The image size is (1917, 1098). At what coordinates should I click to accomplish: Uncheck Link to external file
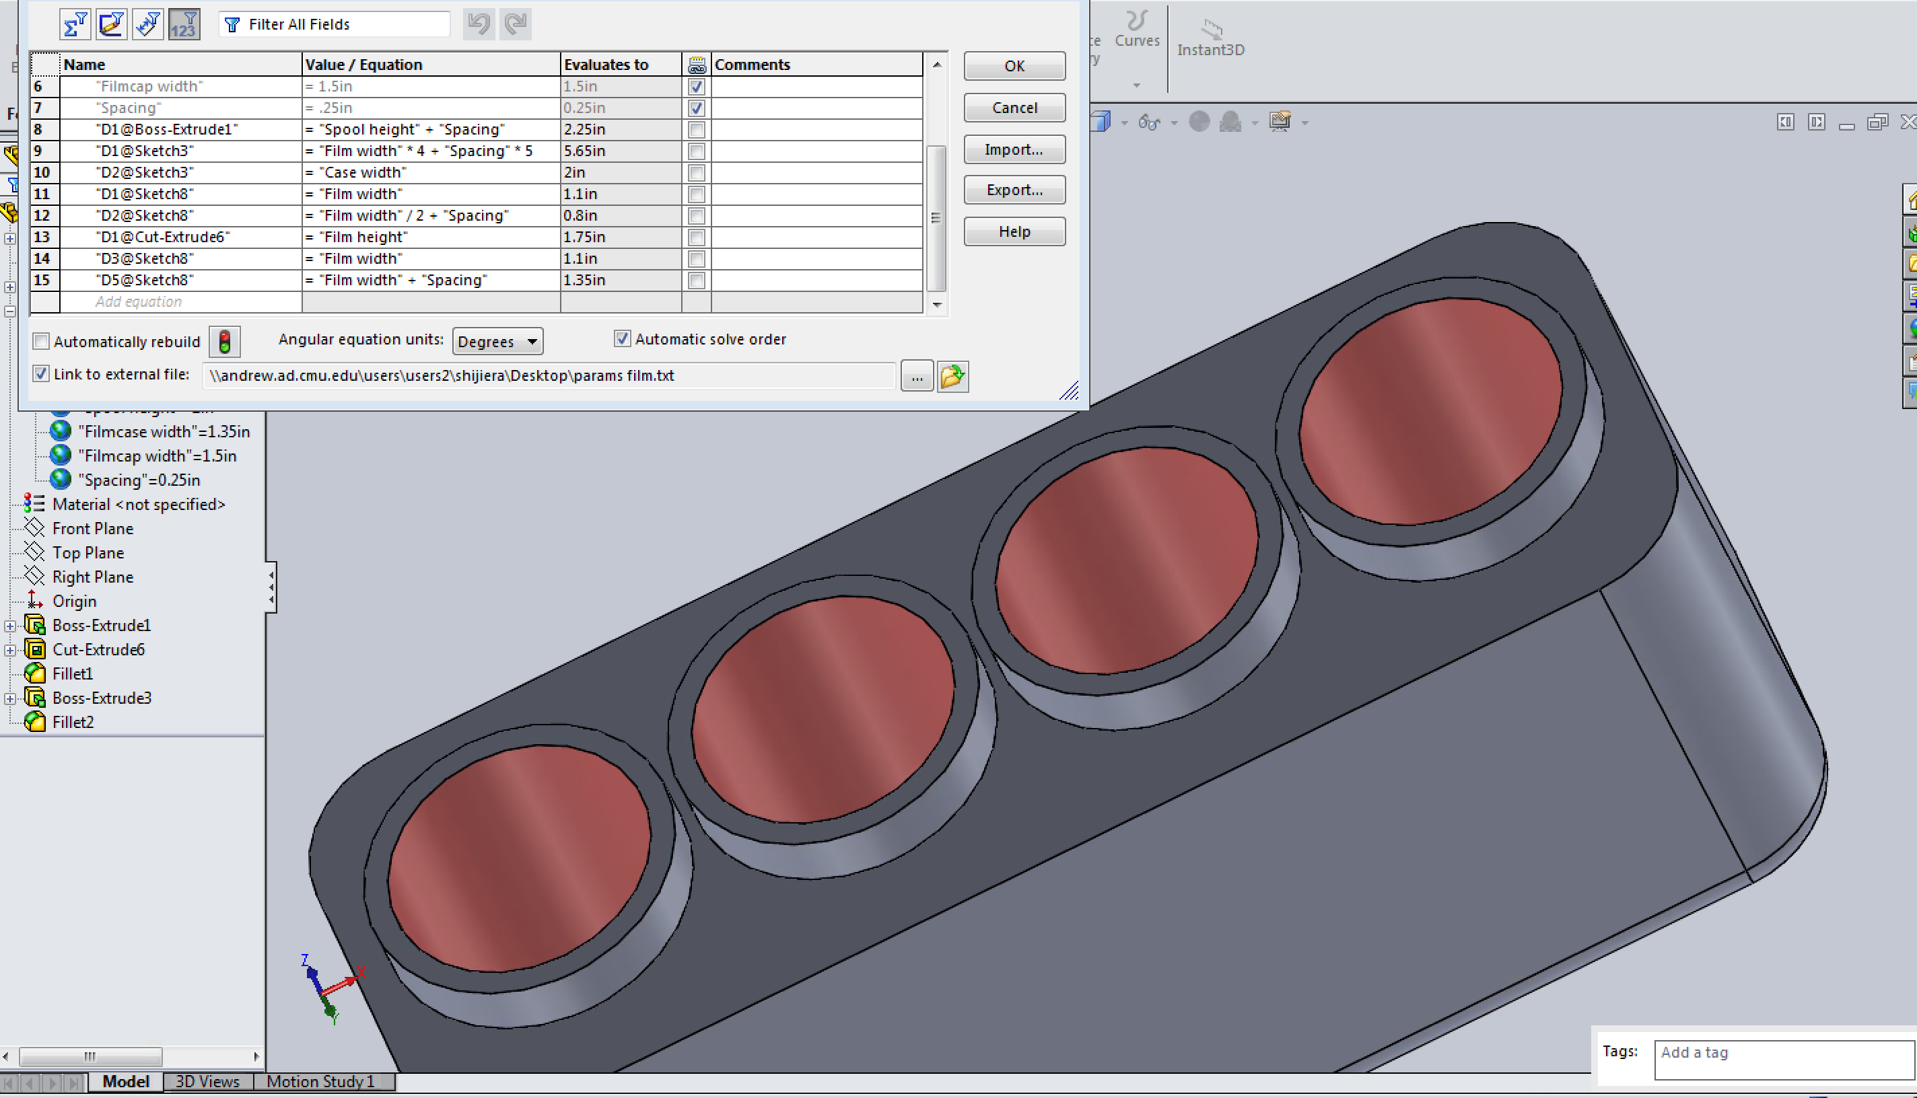point(42,374)
